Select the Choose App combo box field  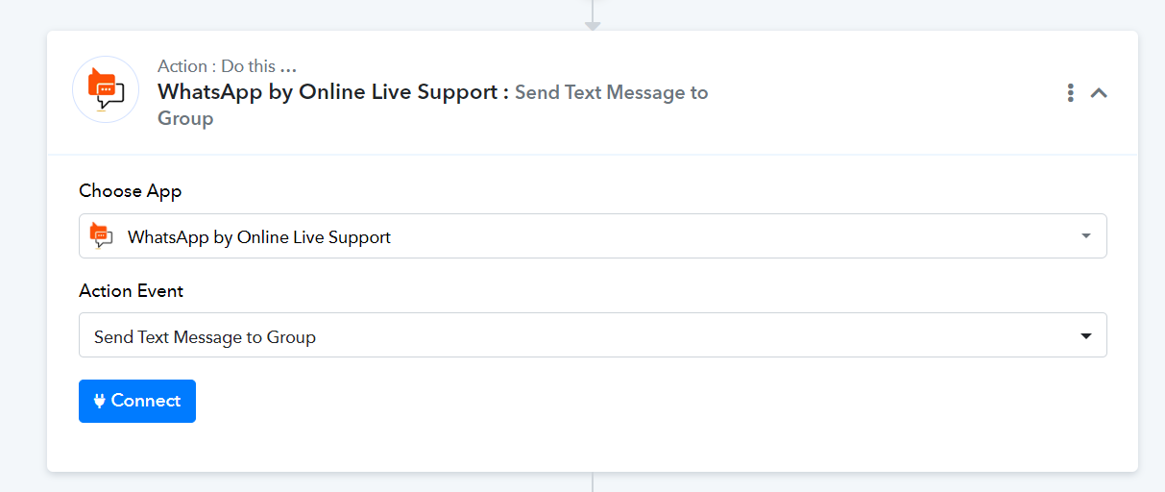593,235
